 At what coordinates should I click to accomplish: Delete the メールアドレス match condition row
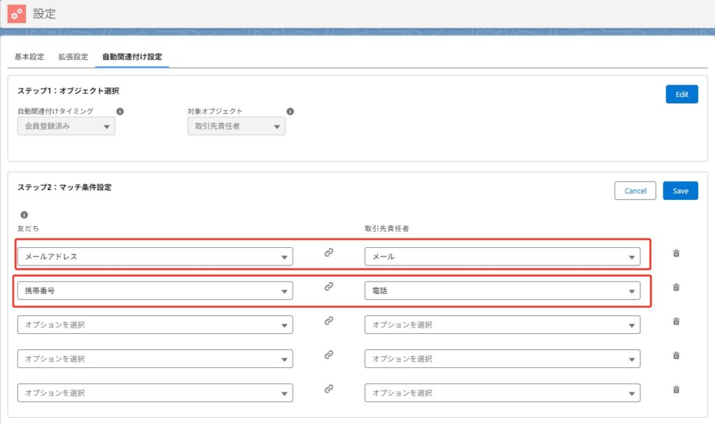[675, 253]
